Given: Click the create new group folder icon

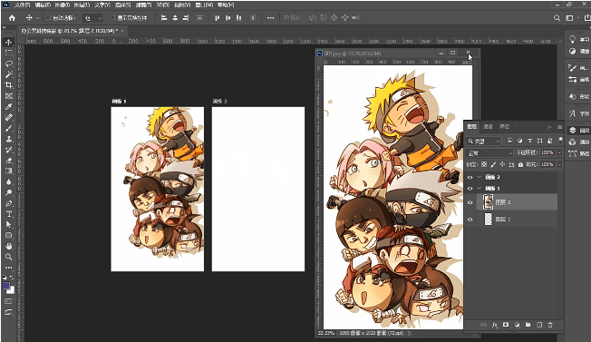Looking at the screenshot, I should click(528, 325).
